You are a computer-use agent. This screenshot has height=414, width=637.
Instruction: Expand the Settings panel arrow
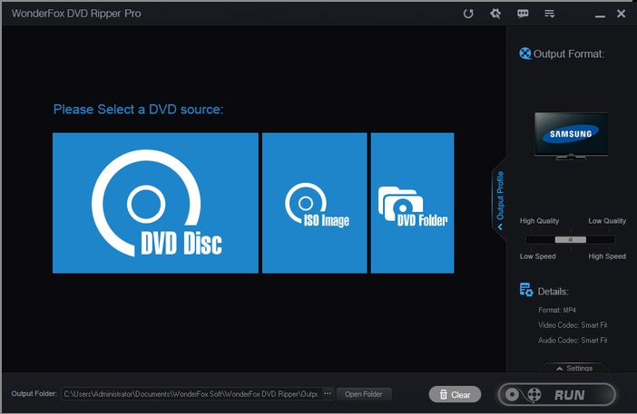click(574, 368)
